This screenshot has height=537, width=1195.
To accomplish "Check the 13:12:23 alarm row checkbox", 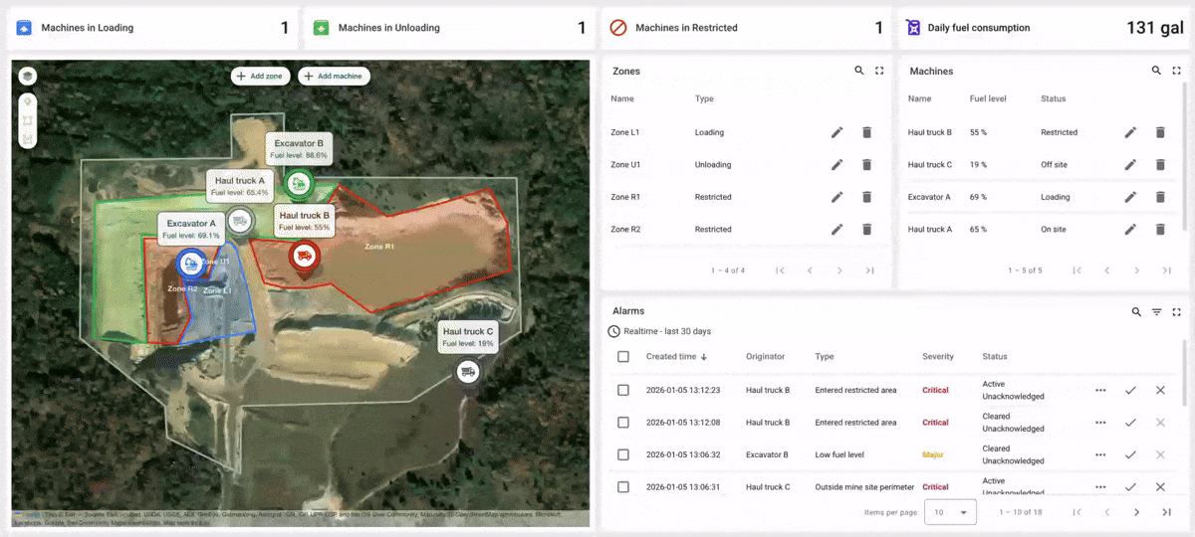I will [623, 390].
